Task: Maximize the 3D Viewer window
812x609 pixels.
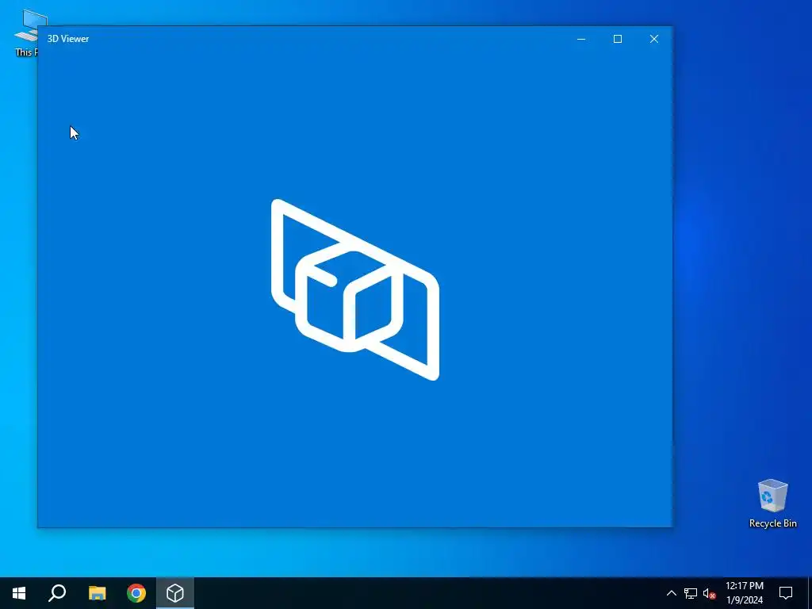Action: pyautogui.click(x=617, y=39)
